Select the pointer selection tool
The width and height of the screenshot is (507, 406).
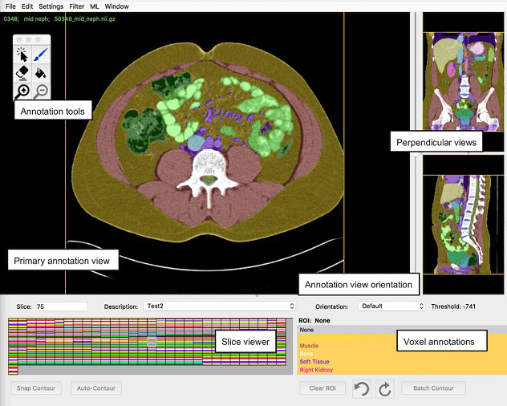tap(23, 54)
